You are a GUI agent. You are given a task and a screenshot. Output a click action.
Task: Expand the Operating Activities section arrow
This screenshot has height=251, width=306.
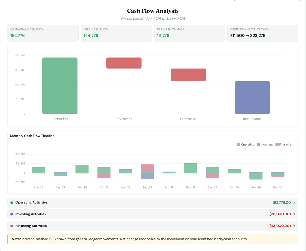click(294, 203)
